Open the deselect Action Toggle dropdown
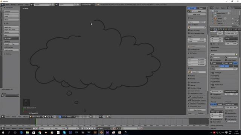Image resolution: width=241 pixels, height=135 pixels. (x=10, y=96)
